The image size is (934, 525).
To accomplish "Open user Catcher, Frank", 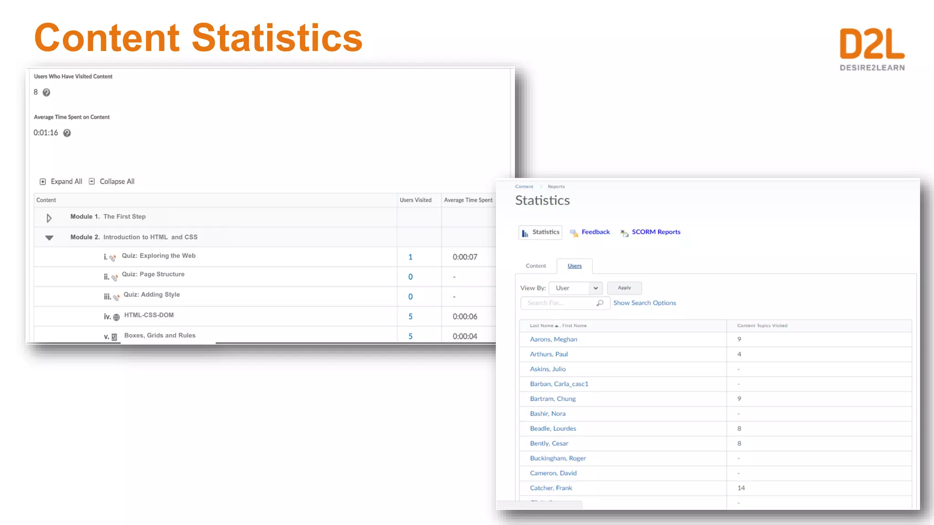I will click(551, 488).
